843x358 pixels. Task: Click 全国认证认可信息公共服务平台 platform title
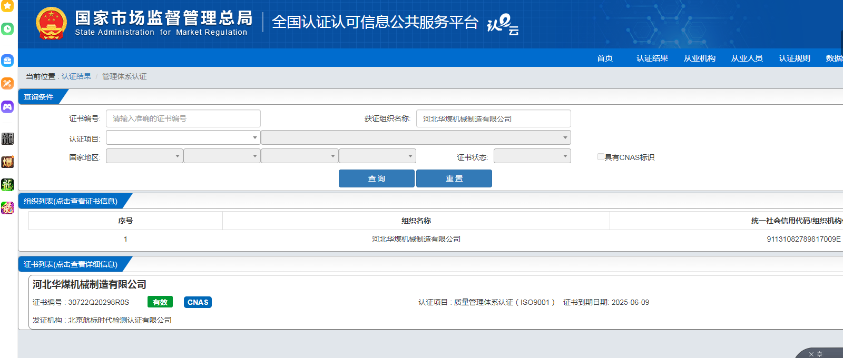pyautogui.click(x=375, y=22)
